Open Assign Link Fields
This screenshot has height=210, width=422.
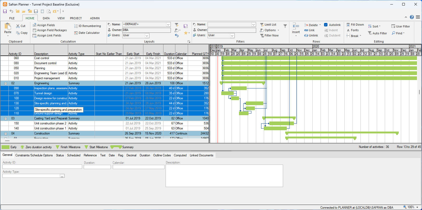(47, 35)
